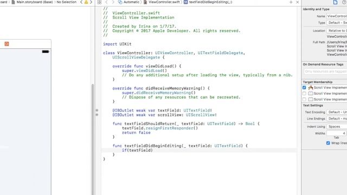Toggle Wrap lines checkbox
This screenshot has width=347, height=195.
[328, 143]
